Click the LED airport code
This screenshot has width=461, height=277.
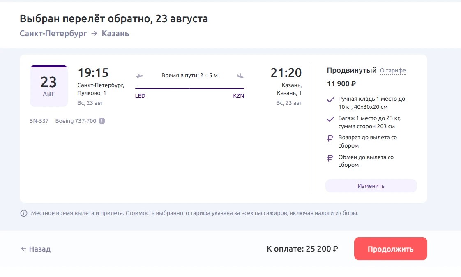(140, 96)
